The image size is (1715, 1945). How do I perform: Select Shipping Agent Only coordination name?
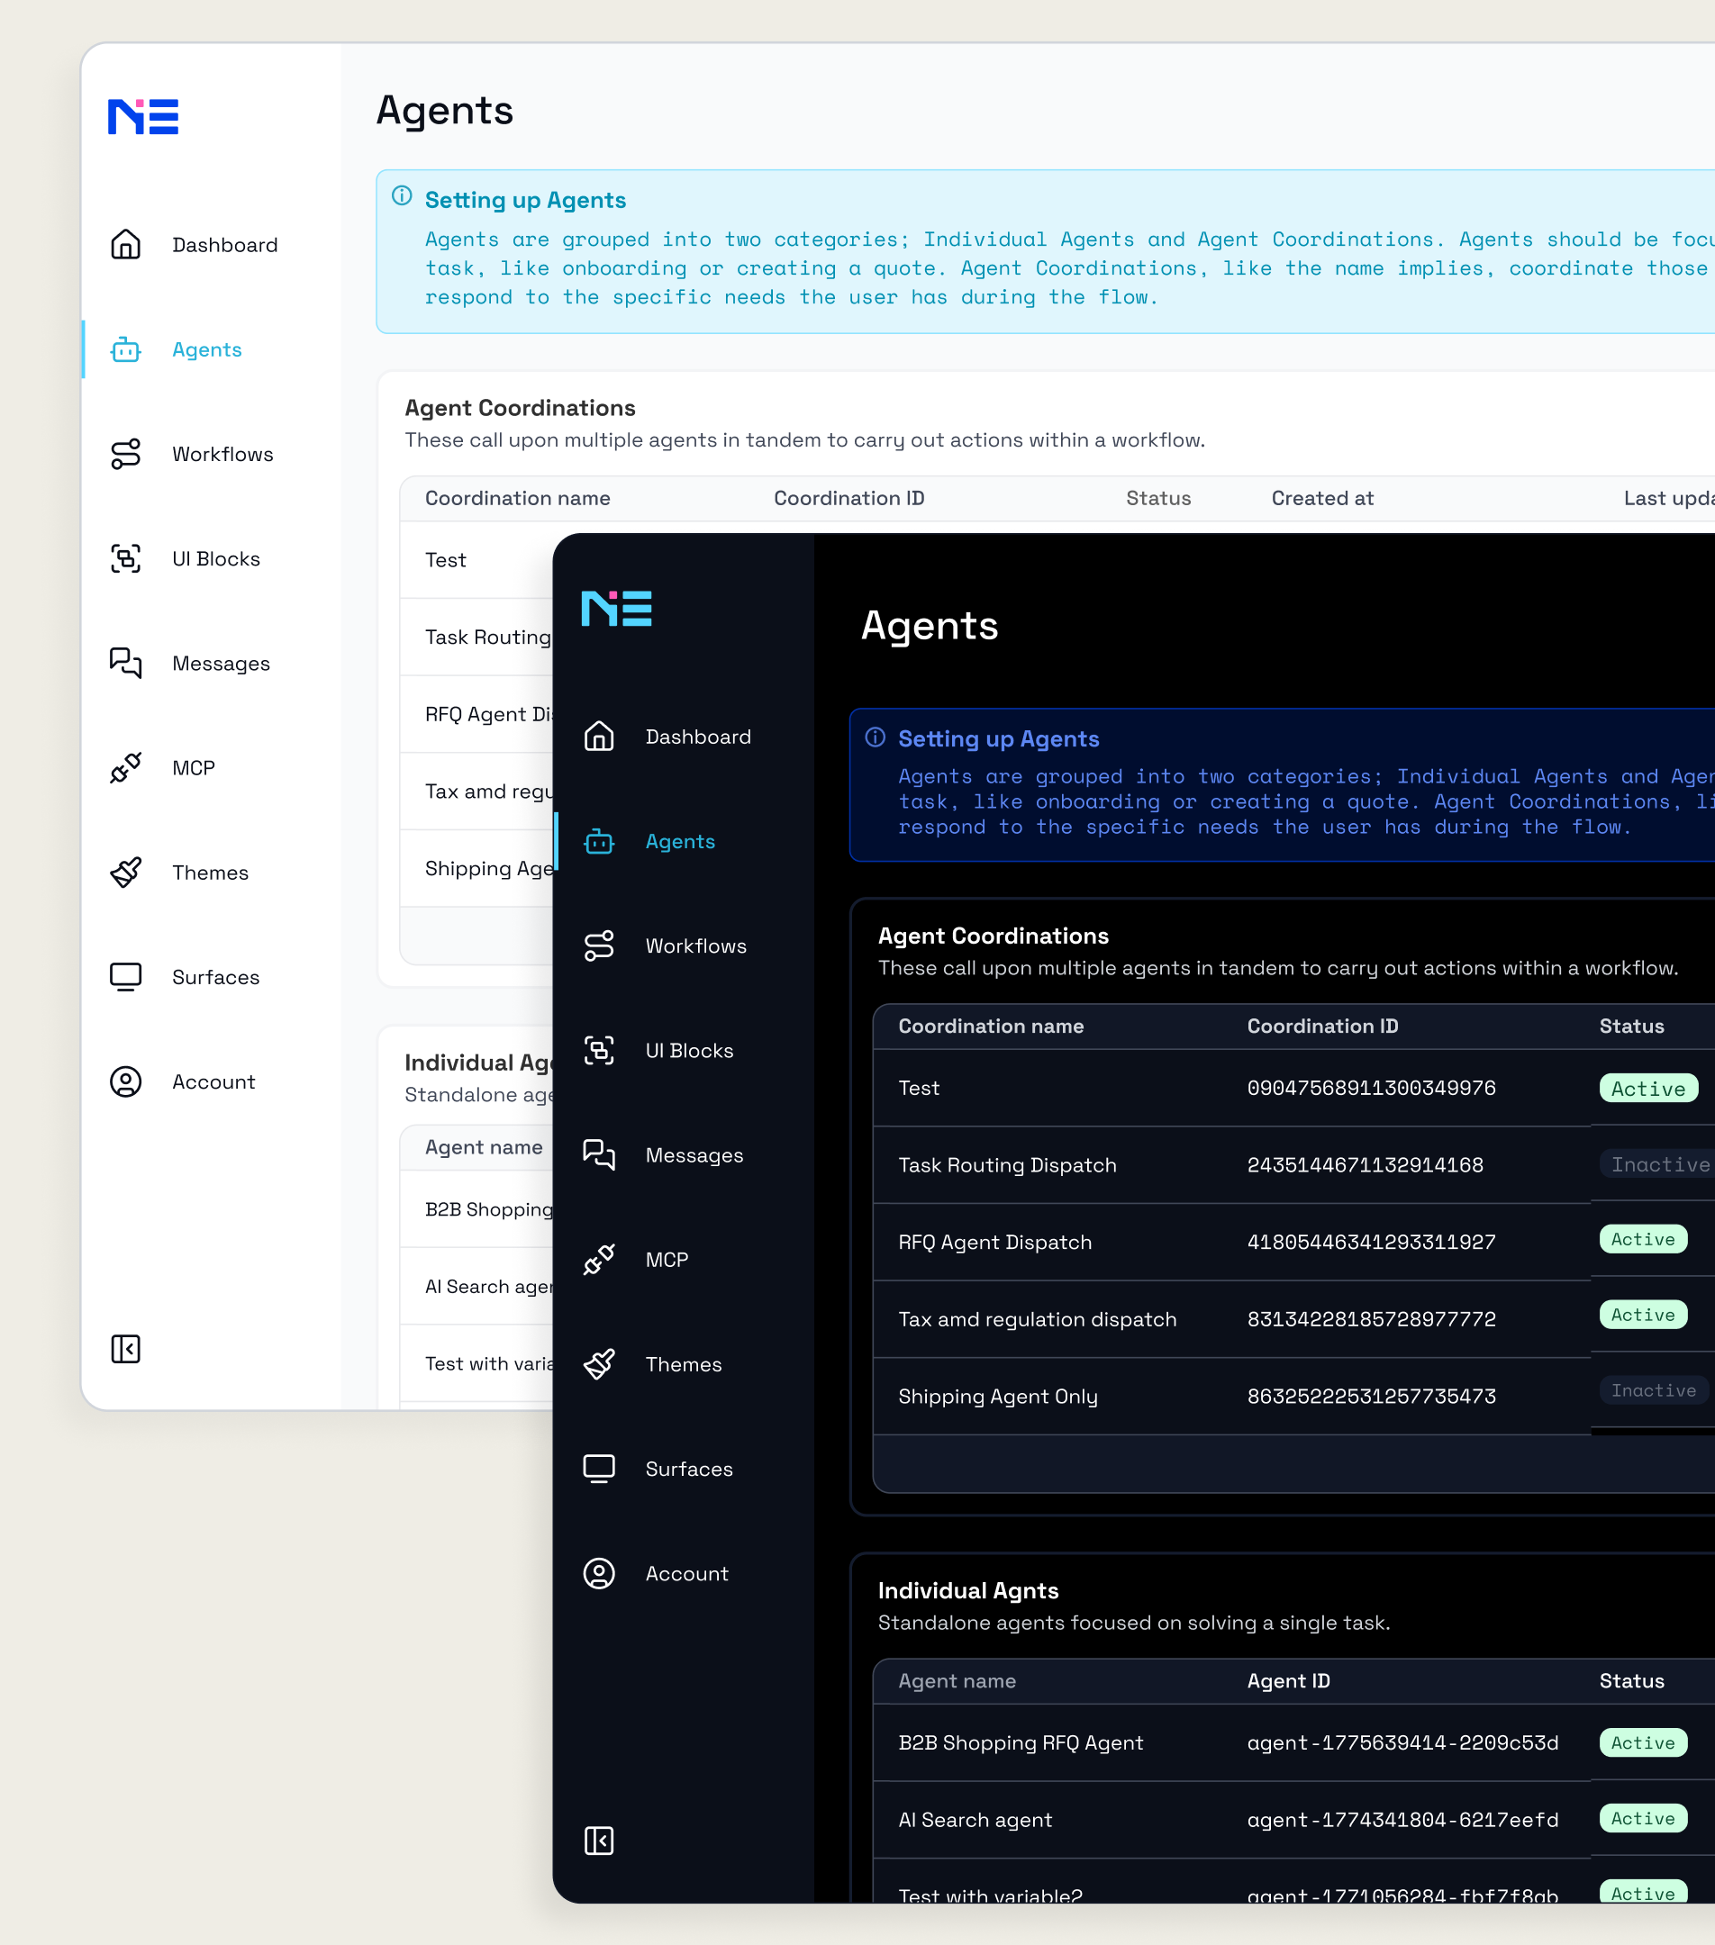pyautogui.click(x=997, y=1396)
